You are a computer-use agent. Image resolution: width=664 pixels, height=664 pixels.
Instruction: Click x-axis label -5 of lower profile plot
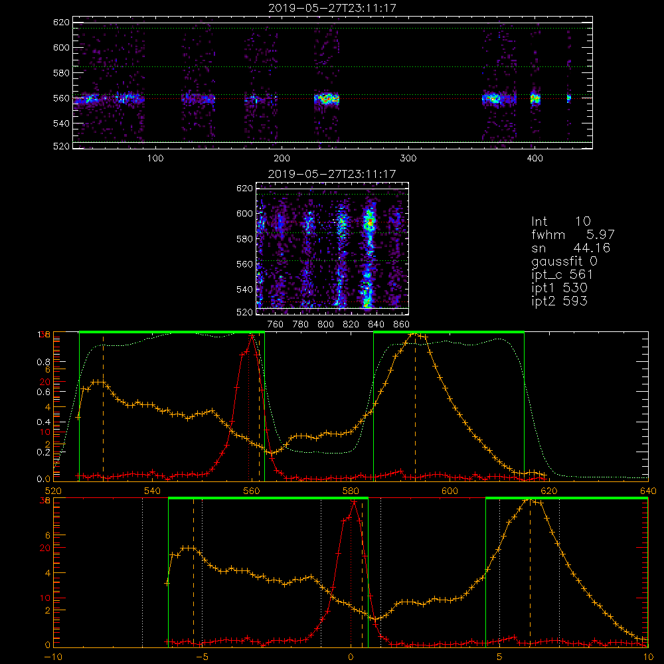(203, 657)
